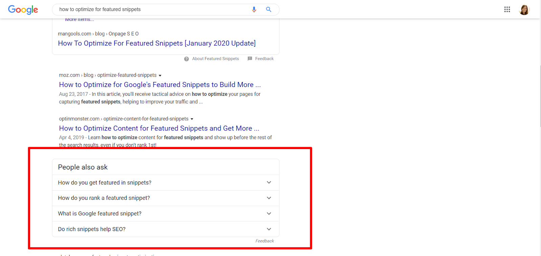Open the mangools Featured Snippets result
Image resolution: width=541 pixels, height=256 pixels.
pos(157,43)
